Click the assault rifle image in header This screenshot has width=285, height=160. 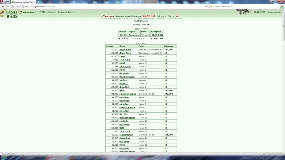[243, 11]
